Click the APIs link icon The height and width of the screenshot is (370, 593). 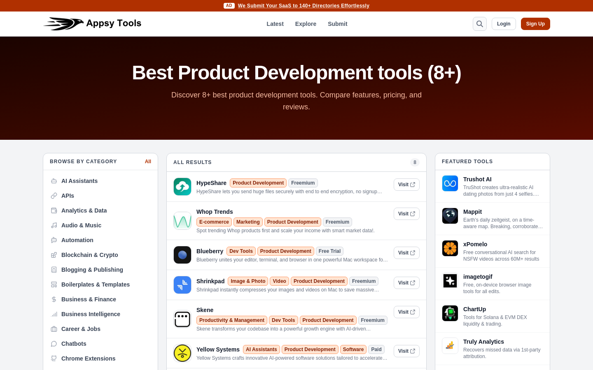tap(54, 196)
